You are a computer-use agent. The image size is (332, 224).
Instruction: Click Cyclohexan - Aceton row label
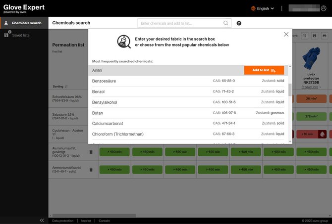(x=67, y=134)
